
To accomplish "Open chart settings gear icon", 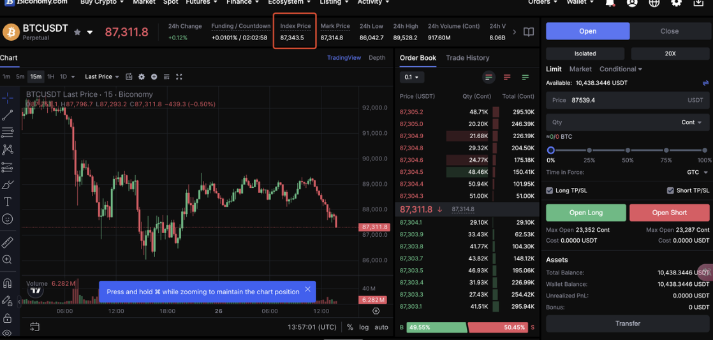I will [142, 77].
